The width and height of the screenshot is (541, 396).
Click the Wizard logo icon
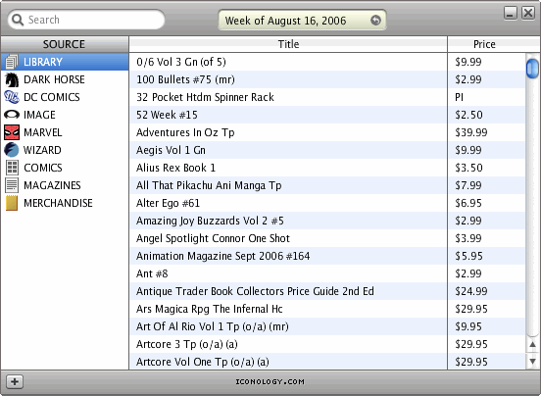(12, 150)
